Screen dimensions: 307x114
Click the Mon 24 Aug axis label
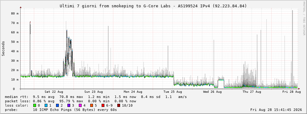point(133,92)
